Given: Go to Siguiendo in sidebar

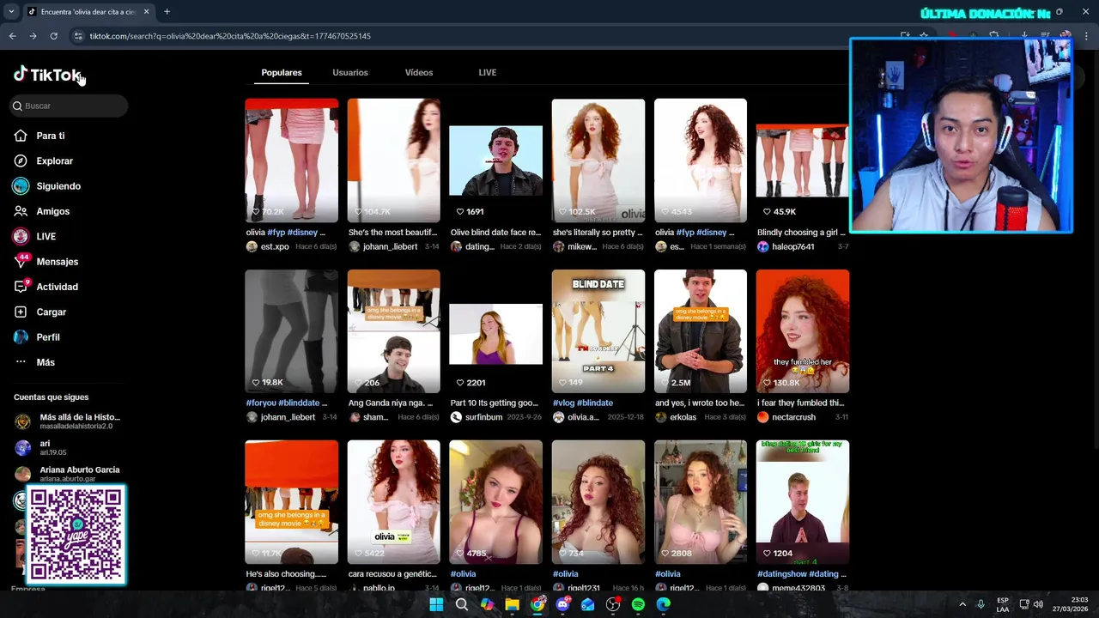Looking at the screenshot, I should pyautogui.click(x=58, y=186).
